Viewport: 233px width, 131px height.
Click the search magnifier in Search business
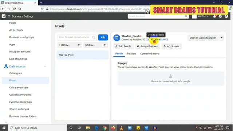coord(186,16)
